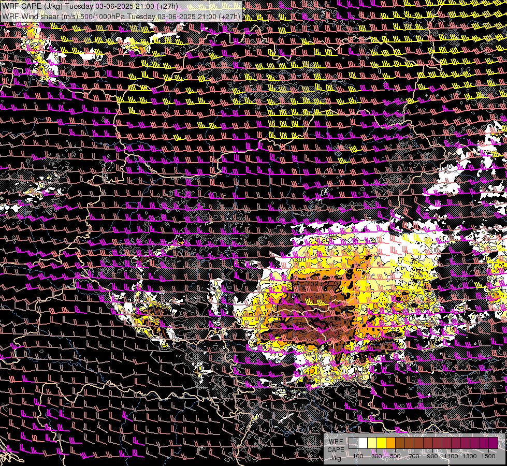Screen dimensions: 507x466
Task: Click the J/kg unit label in legend
Action: click(x=335, y=458)
